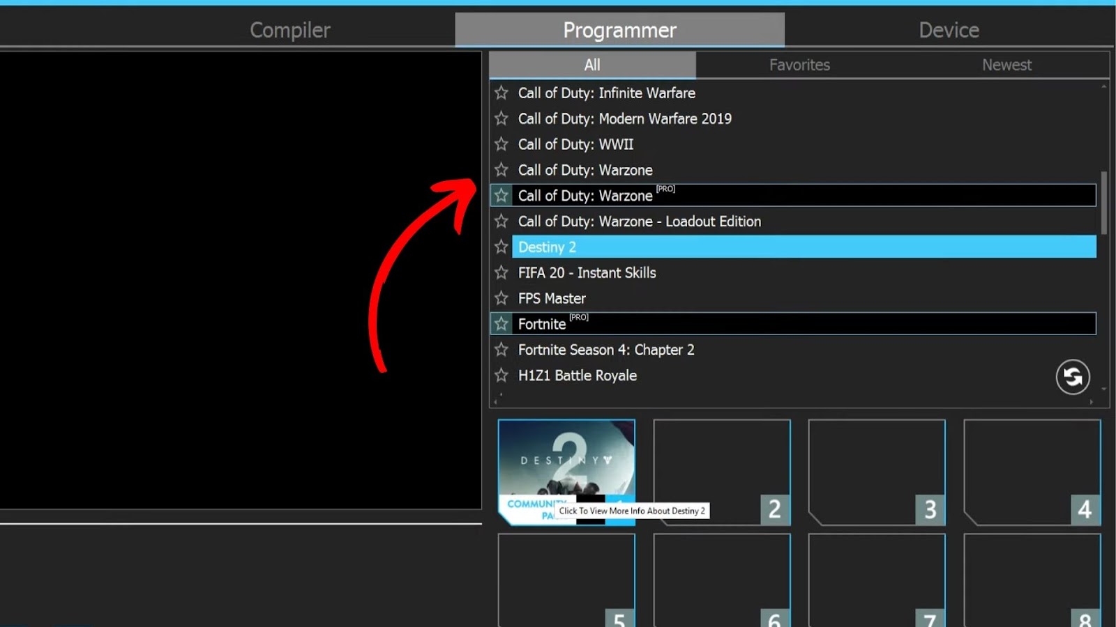1116x627 pixels.
Task: Choose FPS Master in the list
Action: coord(804,298)
